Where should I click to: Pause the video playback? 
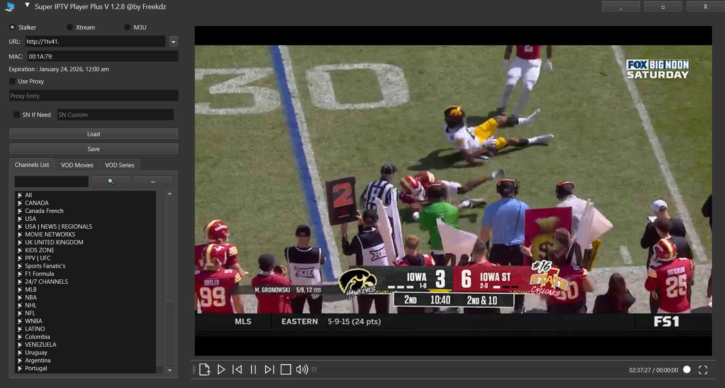click(x=253, y=370)
